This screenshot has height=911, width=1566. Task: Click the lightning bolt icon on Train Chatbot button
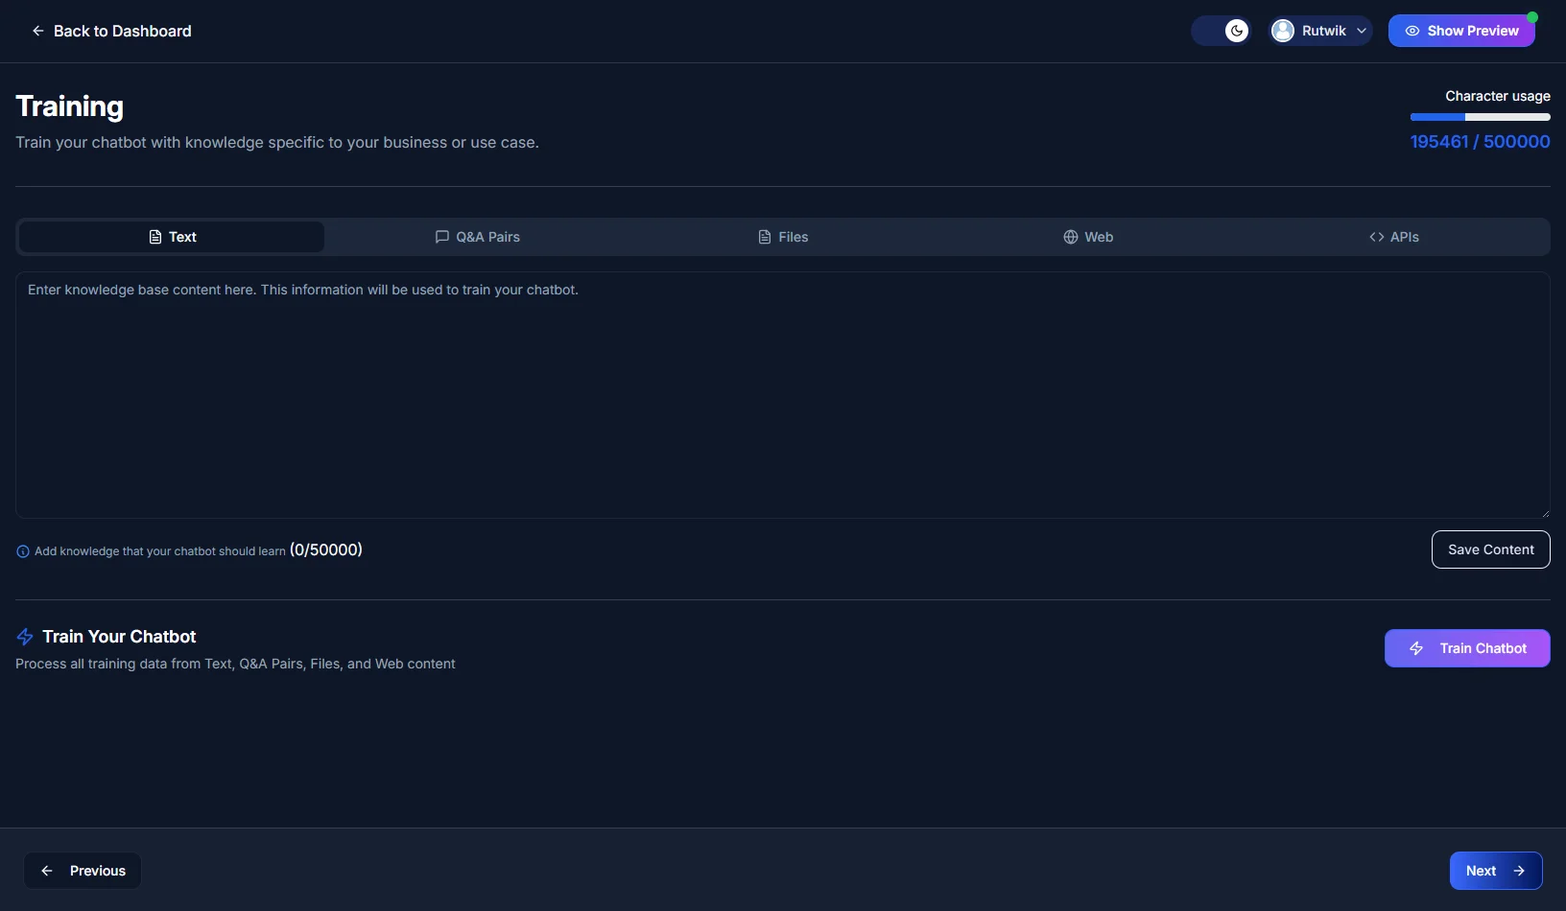[1416, 648]
